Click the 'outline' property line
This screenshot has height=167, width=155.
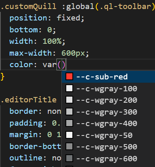[x=35, y=158]
